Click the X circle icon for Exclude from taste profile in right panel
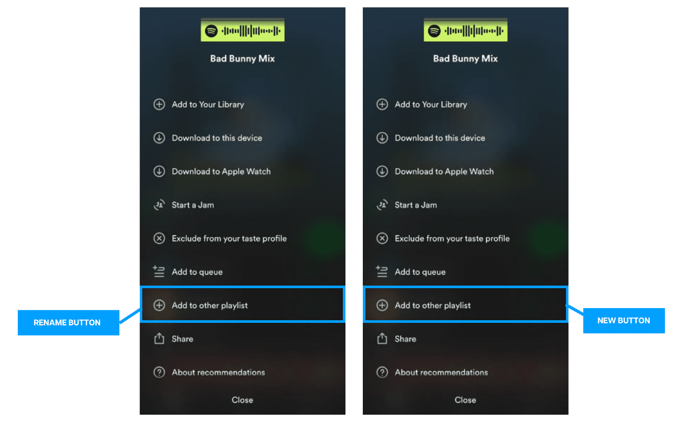 pyautogui.click(x=382, y=238)
